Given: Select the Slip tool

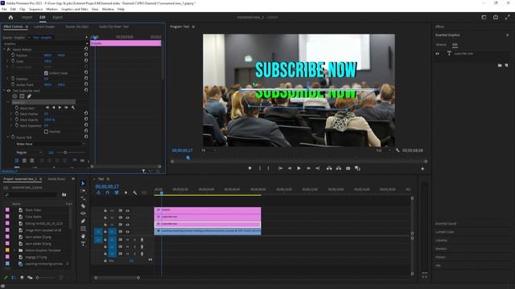Looking at the screenshot, I should point(83,214).
